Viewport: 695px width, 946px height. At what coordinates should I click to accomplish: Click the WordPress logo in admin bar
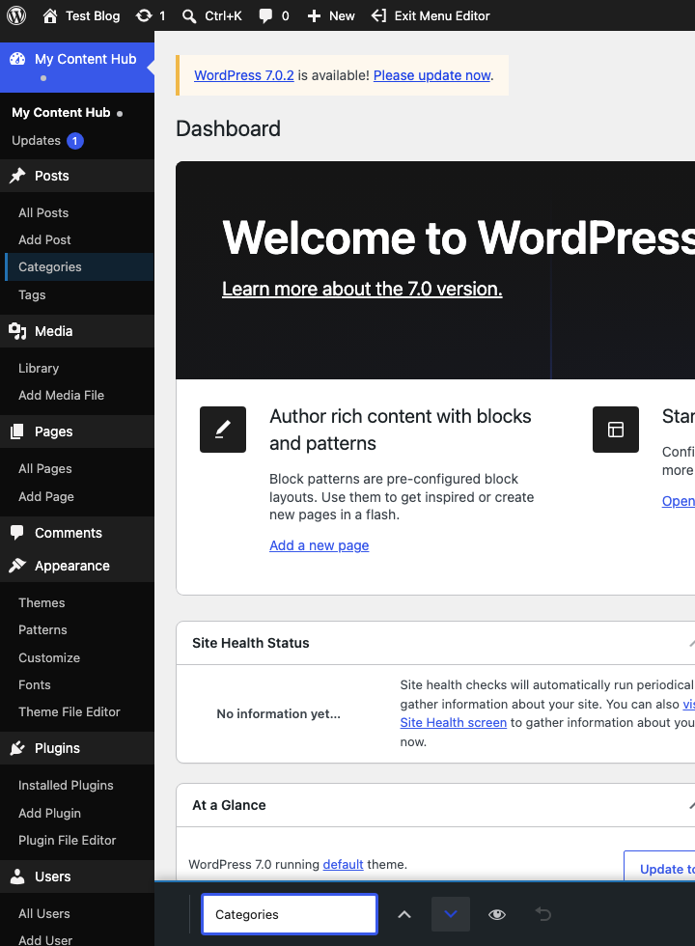click(16, 15)
